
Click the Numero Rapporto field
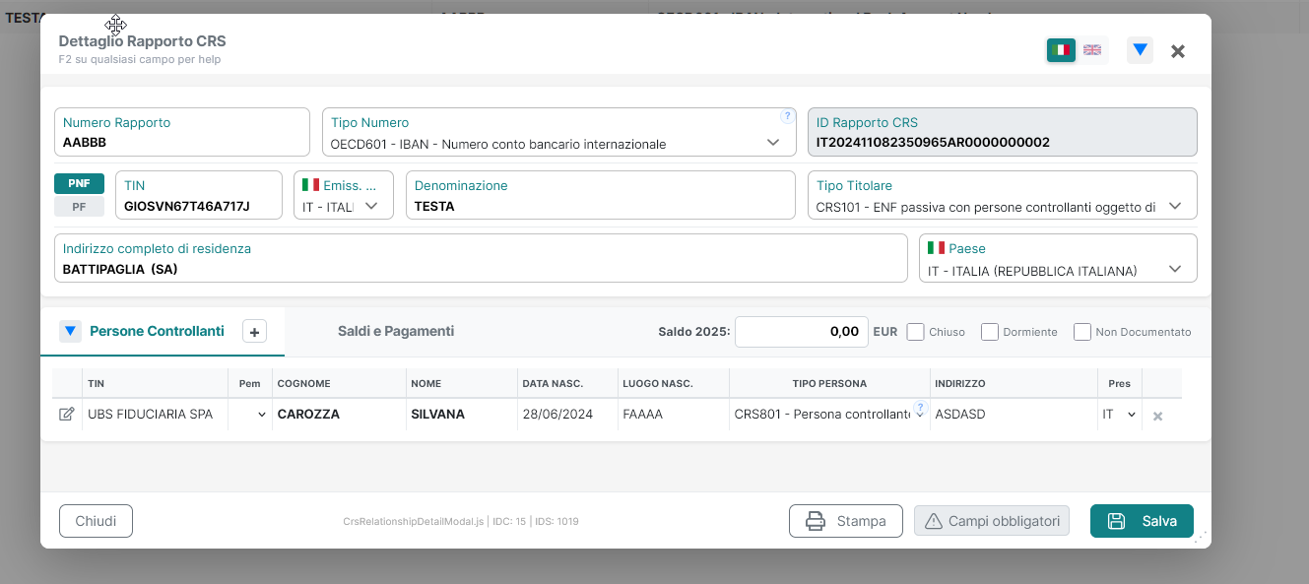[182, 132]
